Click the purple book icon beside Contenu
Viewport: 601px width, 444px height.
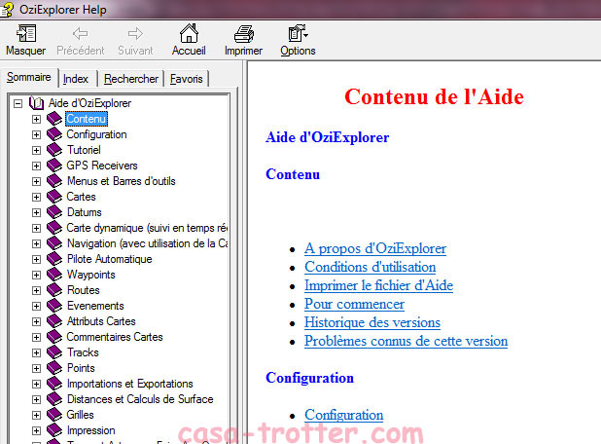pyautogui.click(x=54, y=119)
